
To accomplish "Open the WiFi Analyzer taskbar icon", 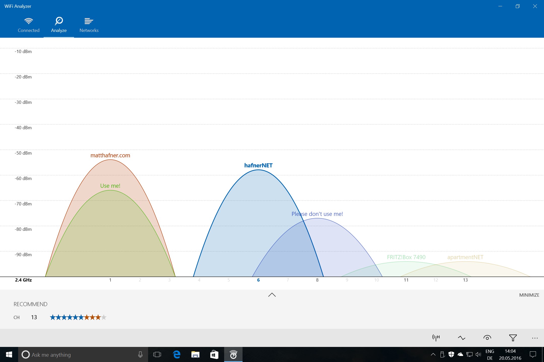I will tap(233, 354).
